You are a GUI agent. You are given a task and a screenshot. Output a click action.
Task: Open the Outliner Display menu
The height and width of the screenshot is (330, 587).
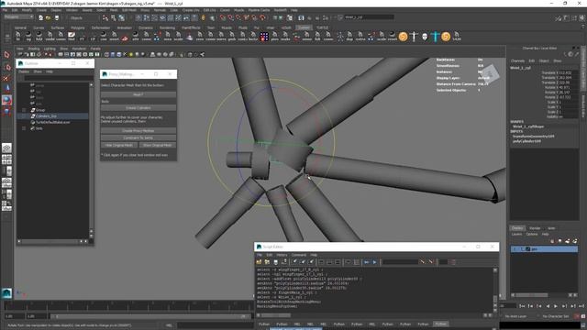click(x=24, y=71)
